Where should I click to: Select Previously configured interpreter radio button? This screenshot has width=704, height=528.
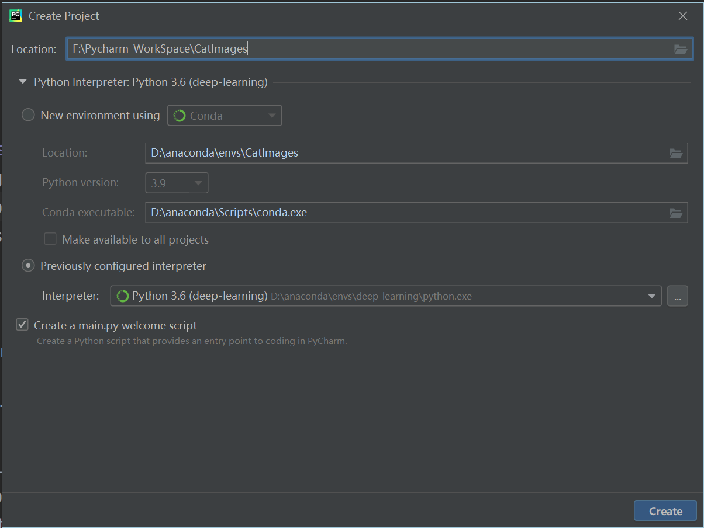(28, 266)
